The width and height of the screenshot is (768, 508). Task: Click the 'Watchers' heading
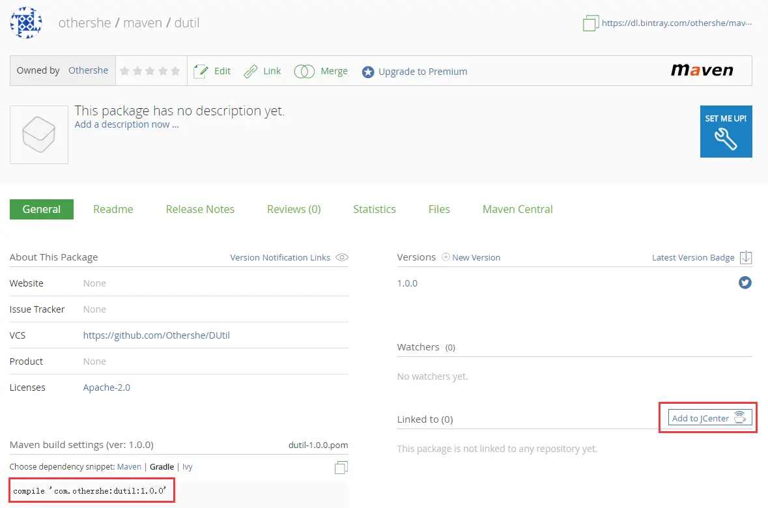(x=418, y=347)
